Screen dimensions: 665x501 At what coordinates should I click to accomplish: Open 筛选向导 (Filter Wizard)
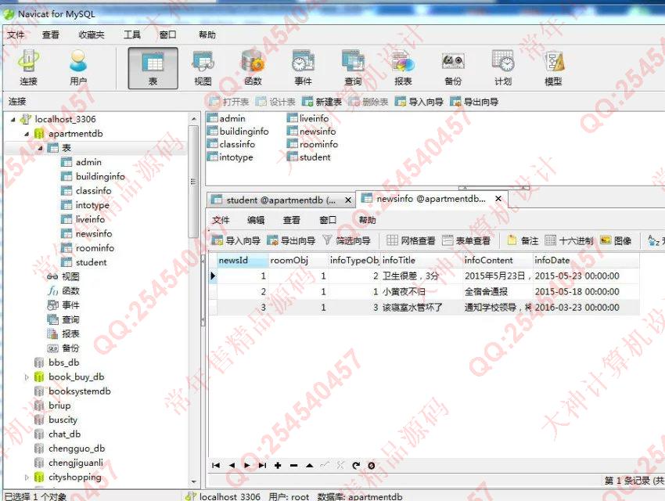pos(347,240)
